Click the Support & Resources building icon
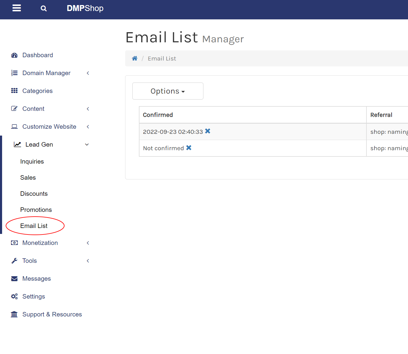This screenshot has width=408, height=354. [14, 314]
